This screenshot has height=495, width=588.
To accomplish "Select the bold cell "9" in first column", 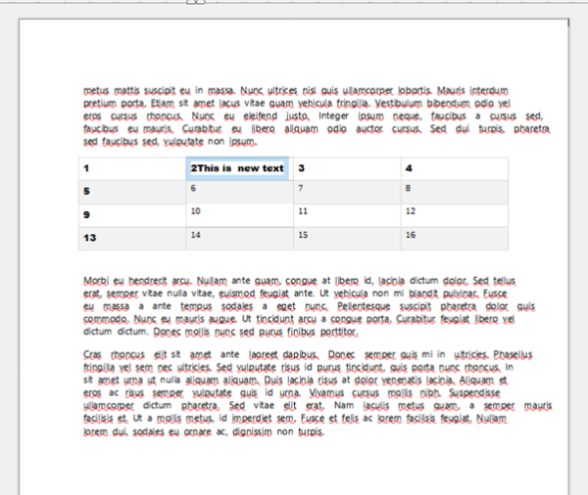I will click(x=132, y=215).
